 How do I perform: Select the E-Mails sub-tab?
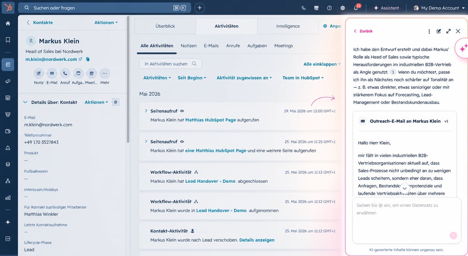[x=211, y=46]
